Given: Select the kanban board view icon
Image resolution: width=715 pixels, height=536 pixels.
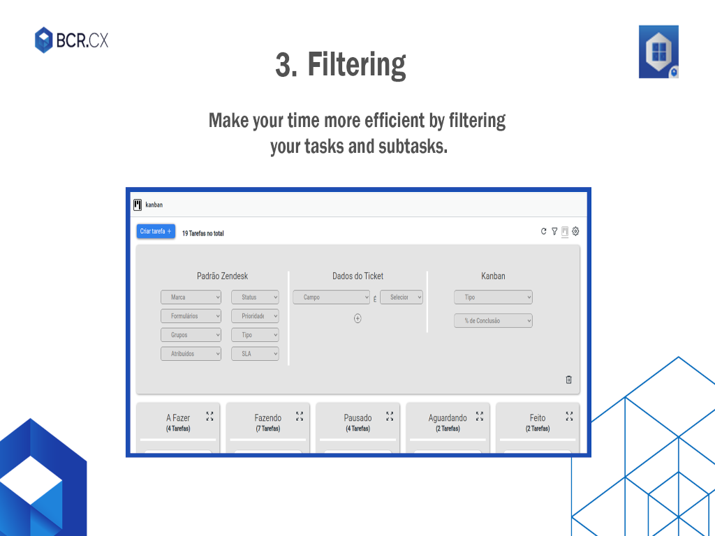Looking at the screenshot, I should (x=565, y=232).
